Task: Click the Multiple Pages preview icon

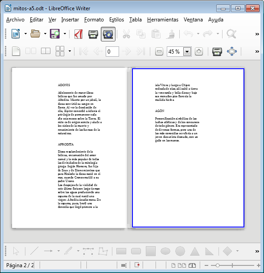Action: click(60, 51)
